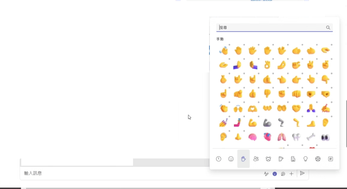Screen dimensions: 347x189
Task: Open the animals emoji tab
Action: pyautogui.click(x=268, y=159)
